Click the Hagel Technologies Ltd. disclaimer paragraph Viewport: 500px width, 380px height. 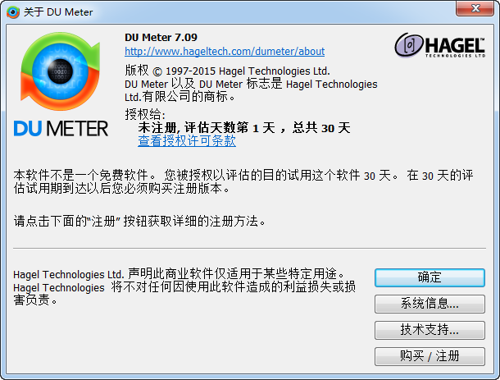[184, 286]
